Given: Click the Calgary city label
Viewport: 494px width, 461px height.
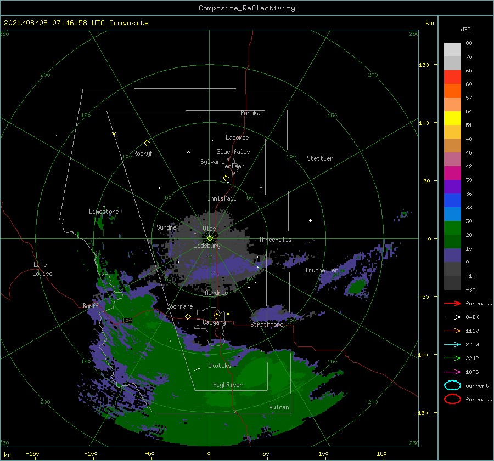Looking at the screenshot, I should coord(214,322).
